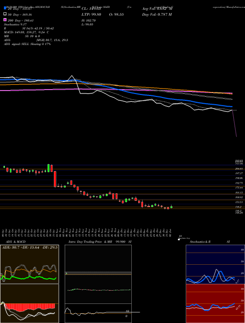Open the red MACD histogram panel
This screenshot has height=323, width=245.
pos(29,303)
